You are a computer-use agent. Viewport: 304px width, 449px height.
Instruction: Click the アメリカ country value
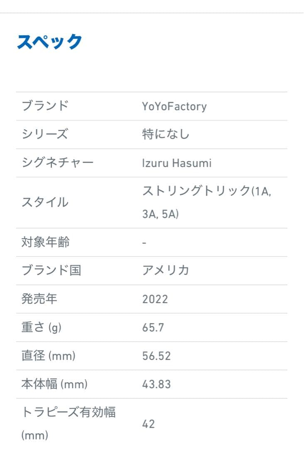166,270
